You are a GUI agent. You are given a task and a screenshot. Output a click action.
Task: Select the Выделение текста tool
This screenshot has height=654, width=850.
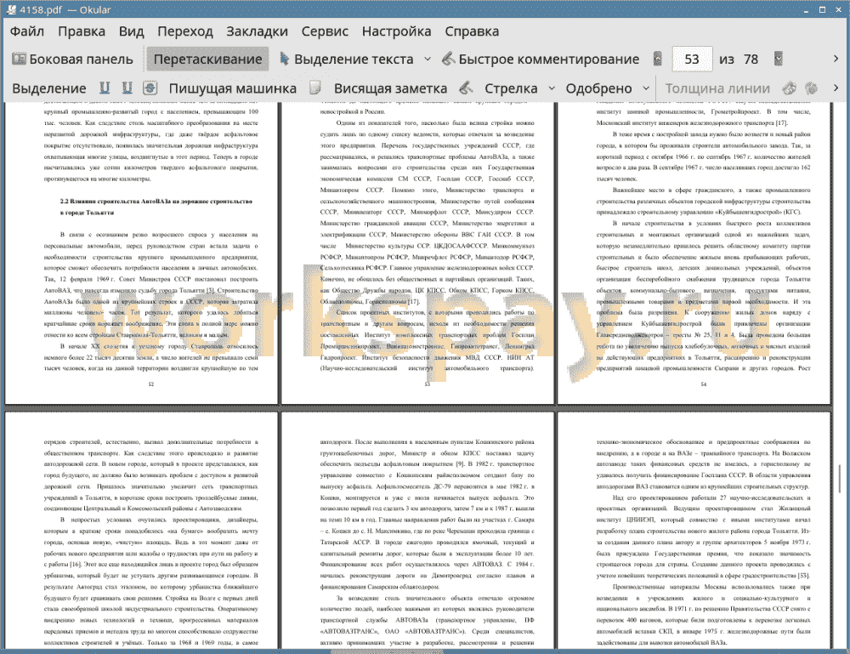[x=346, y=60]
